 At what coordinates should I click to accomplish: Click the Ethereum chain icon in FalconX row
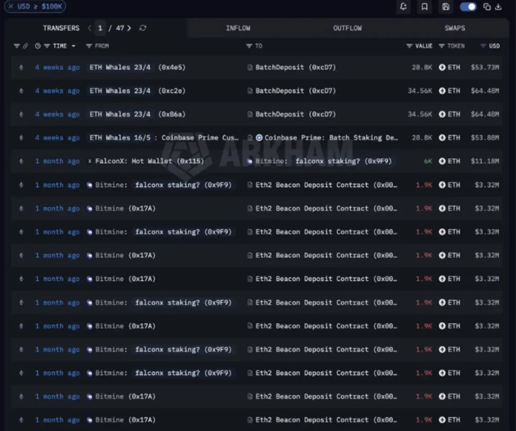click(21, 161)
